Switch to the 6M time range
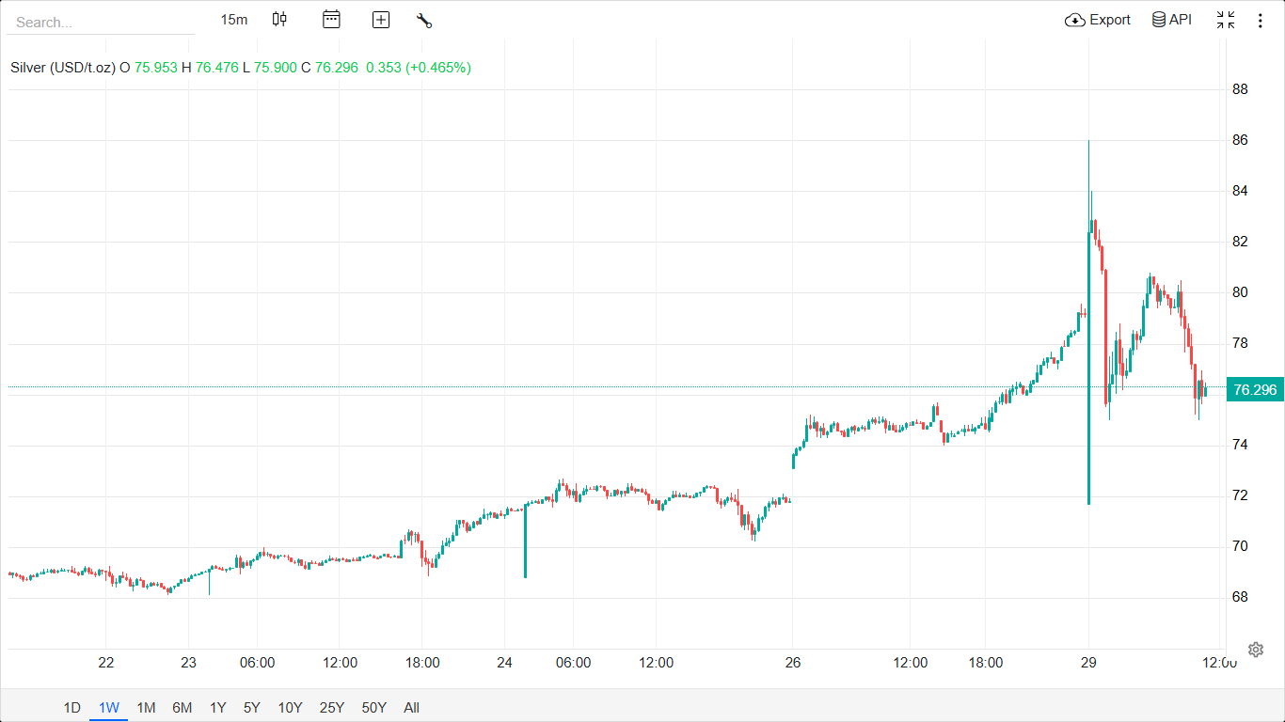 (x=182, y=708)
